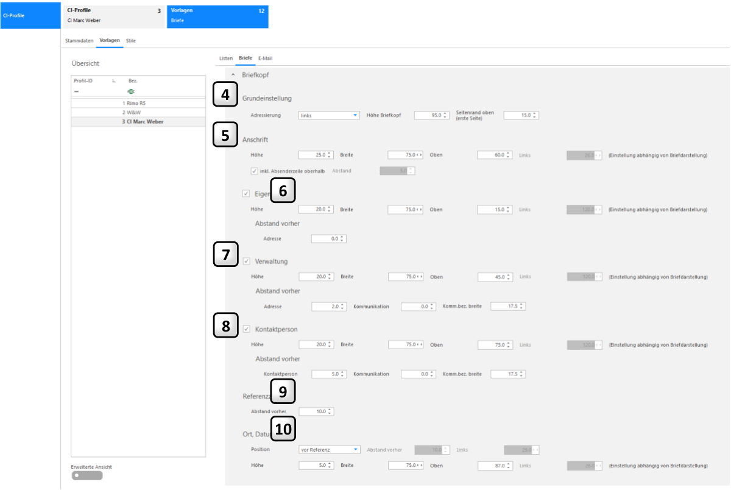Switch to the Stammdaten tab
The width and height of the screenshot is (731, 490).
pos(79,41)
